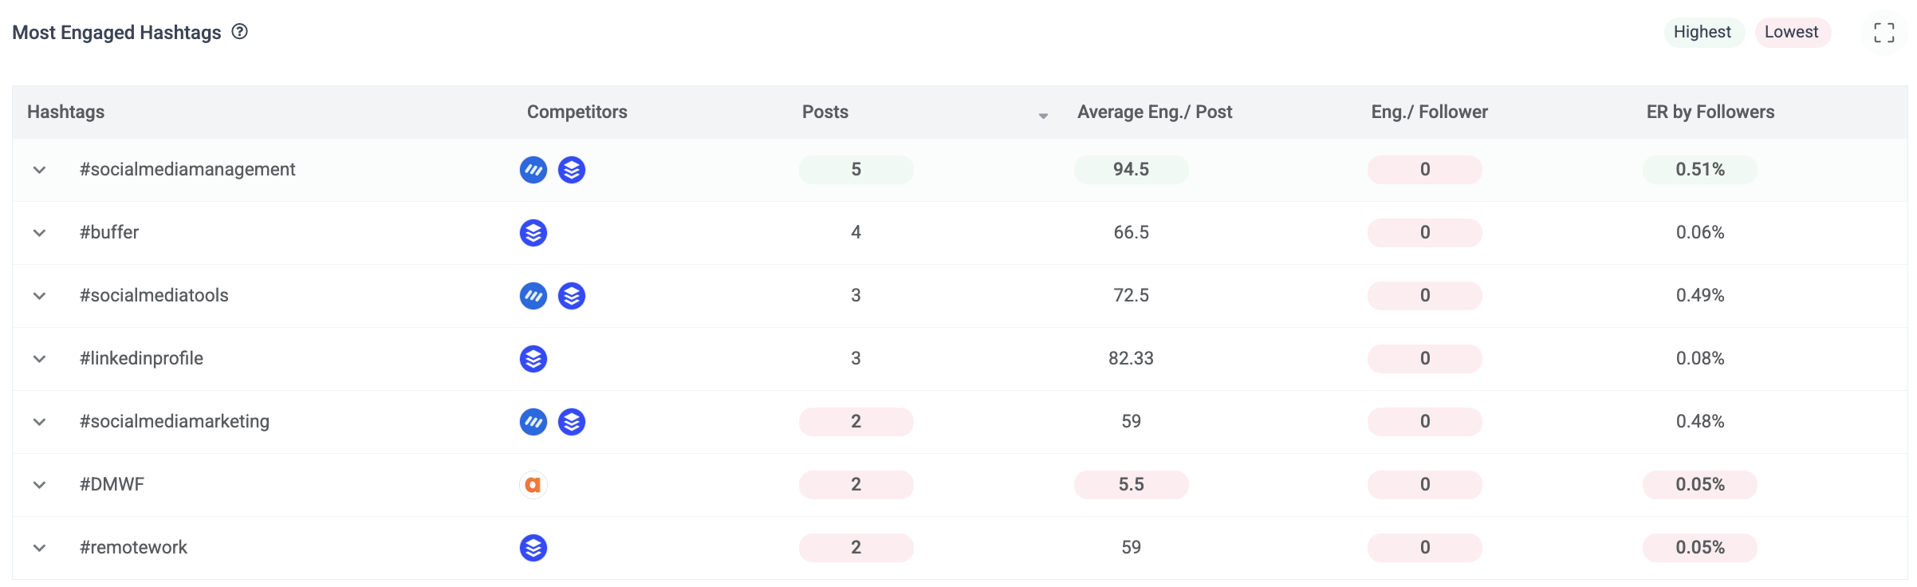
Task: Sort by Posts column arrow
Action: [x=1043, y=116]
